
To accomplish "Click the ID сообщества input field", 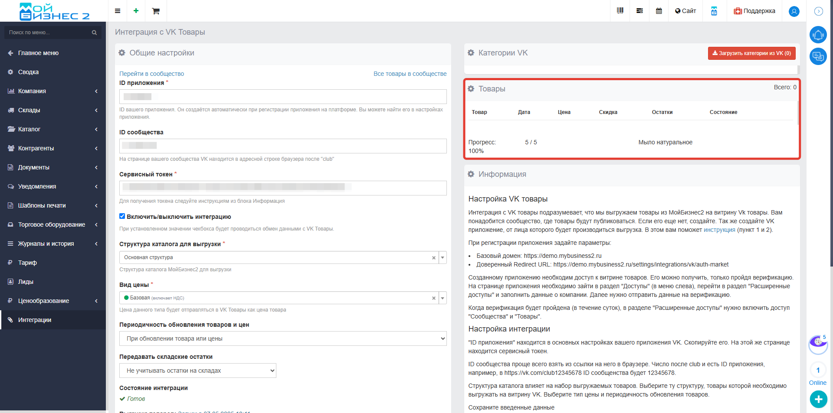I will point(283,146).
